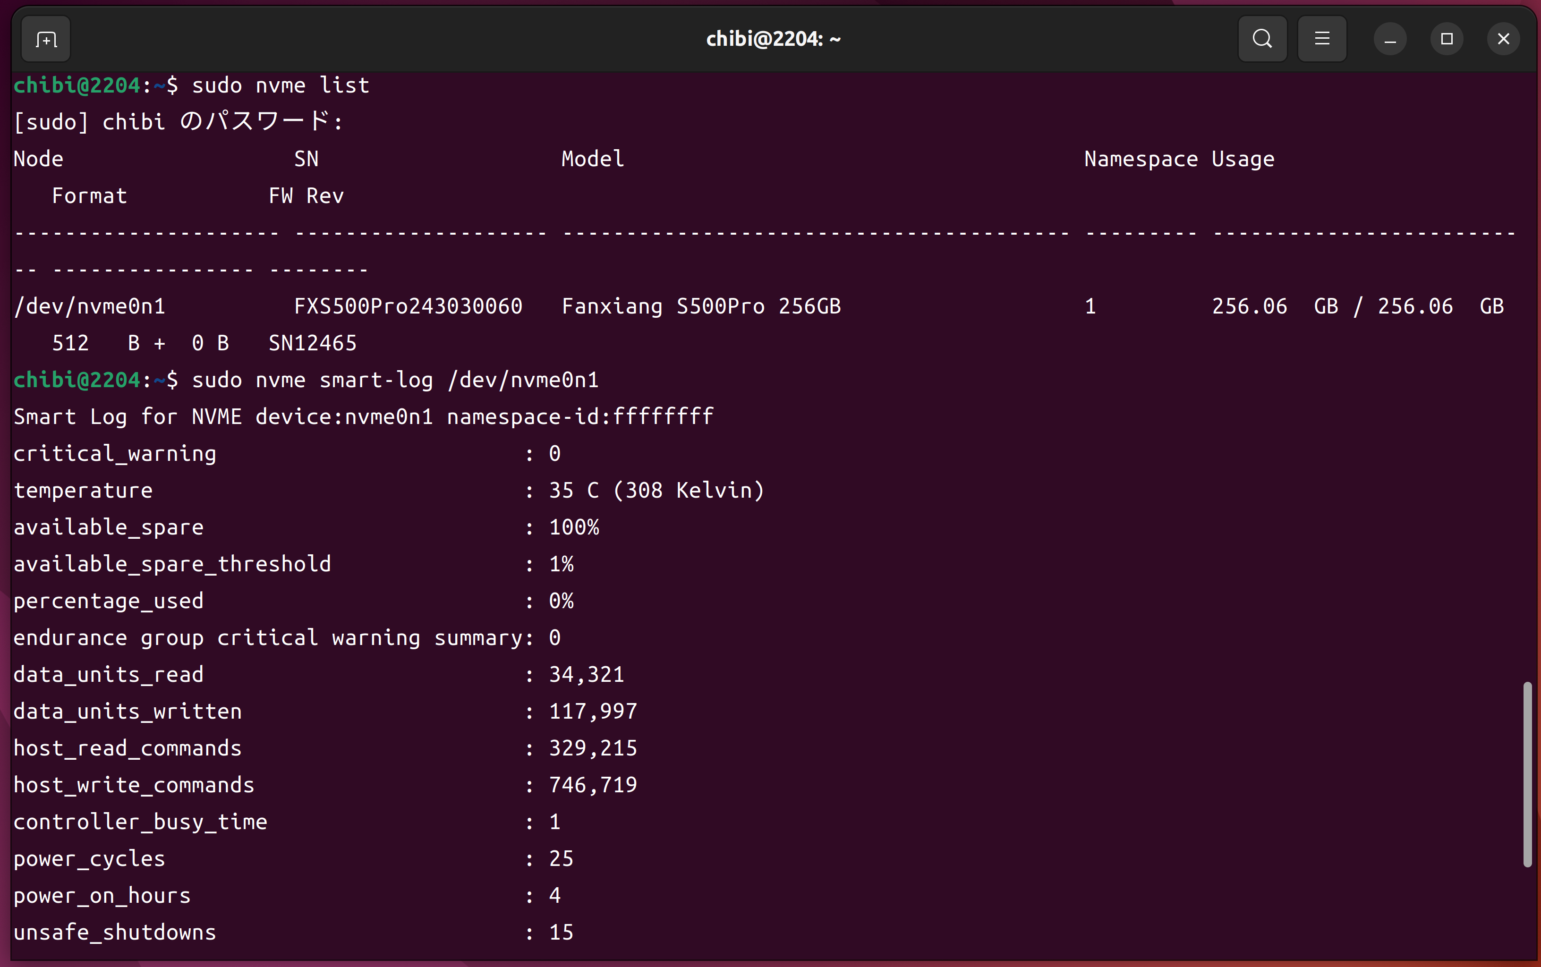Click data_units_written value 117,997
The image size is (1541, 967).
click(592, 711)
